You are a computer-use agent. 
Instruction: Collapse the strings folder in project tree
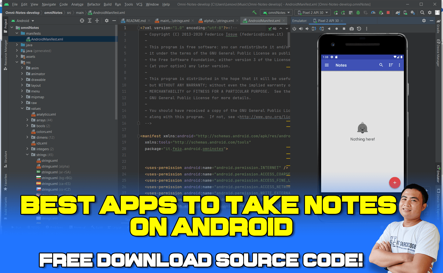coord(27,155)
